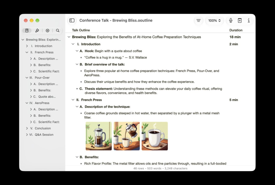Image resolution: width=275 pixels, height=185 pixels.
Task: Toggle the sidebar visibility button
Action: click(x=72, y=21)
